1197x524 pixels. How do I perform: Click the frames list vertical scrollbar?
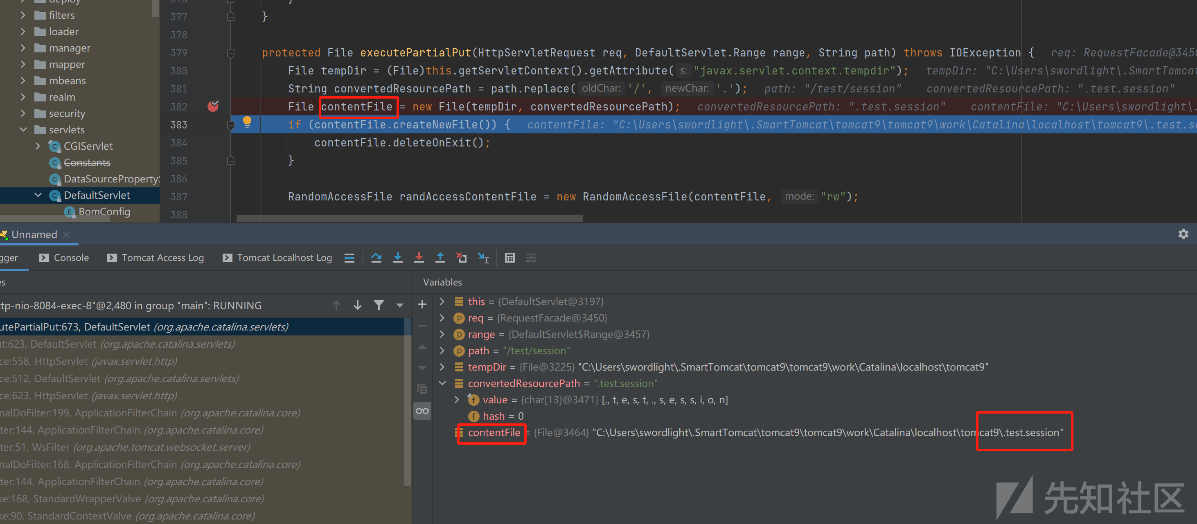408,401
